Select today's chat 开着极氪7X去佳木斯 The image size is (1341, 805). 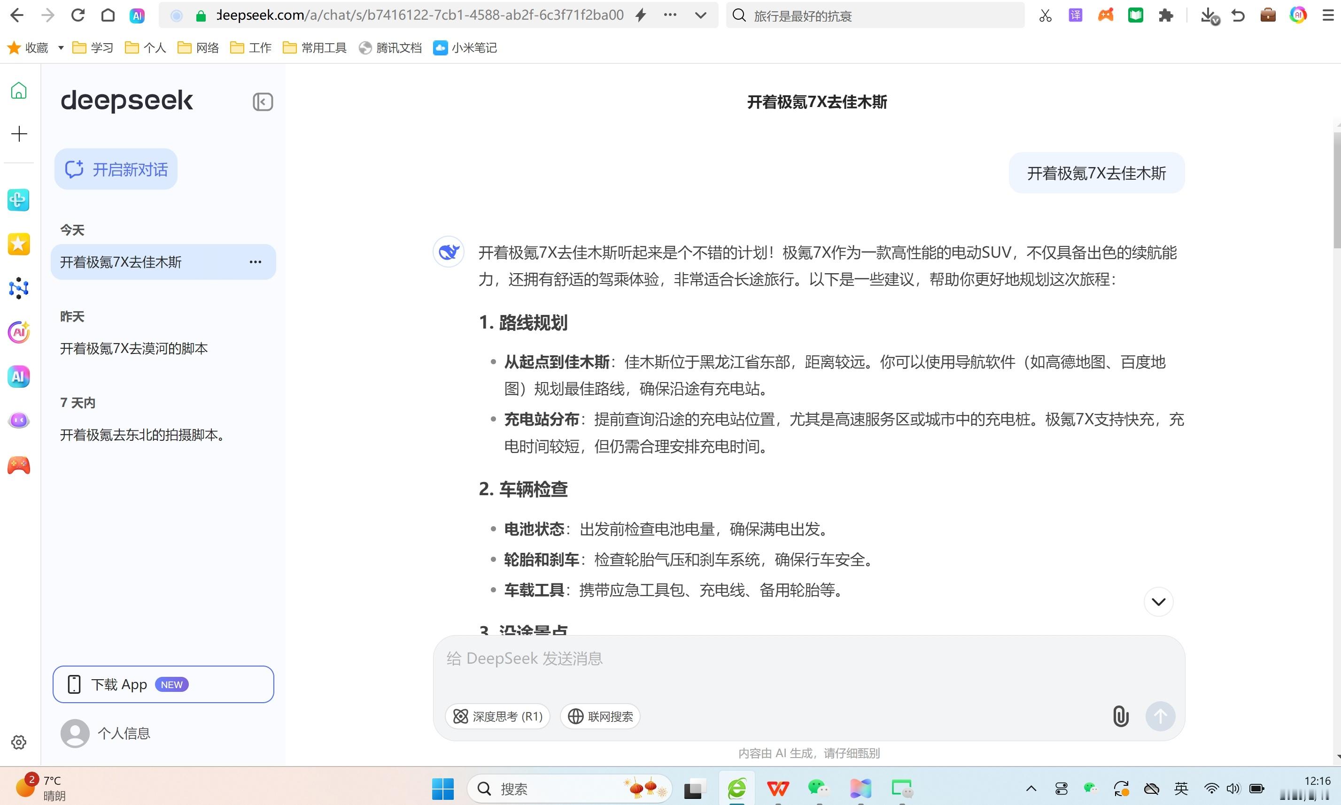click(163, 262)
